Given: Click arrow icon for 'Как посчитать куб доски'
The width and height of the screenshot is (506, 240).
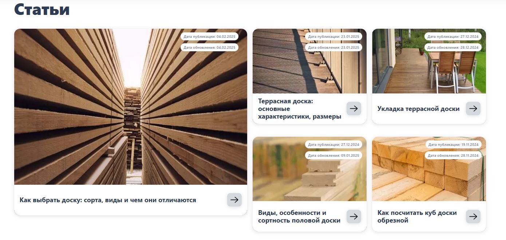Looking at the screenshot, I should [473, 217].
